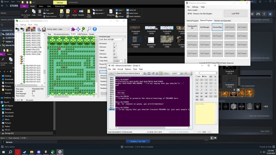Click the XSE script horizontal scrollbar
276x155 pixels.
152,128
